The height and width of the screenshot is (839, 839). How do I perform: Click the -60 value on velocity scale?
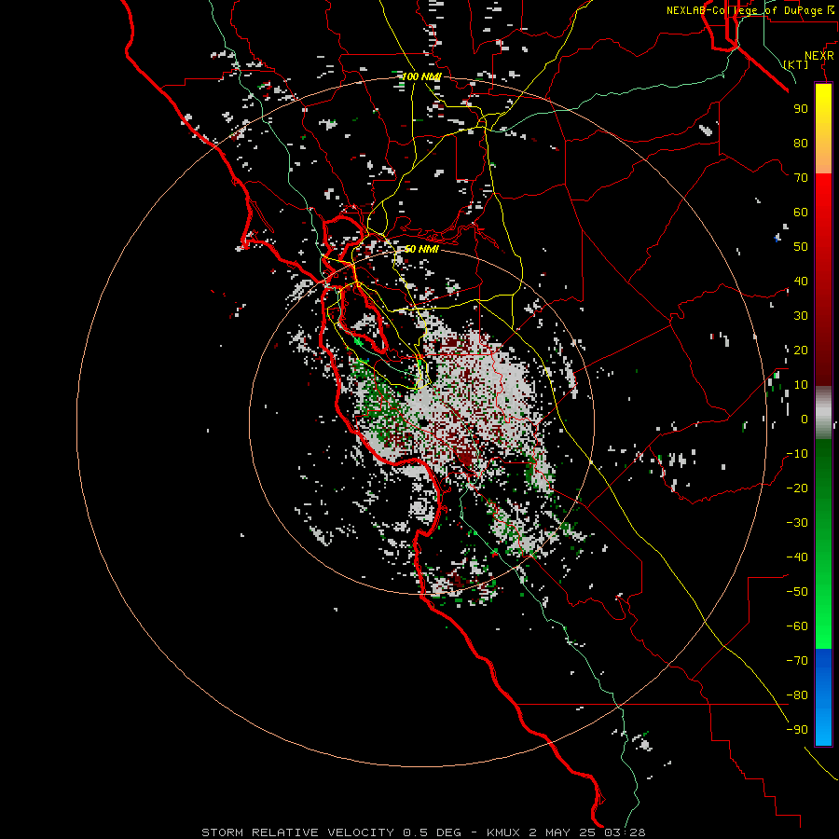click(x=797, y=626)
